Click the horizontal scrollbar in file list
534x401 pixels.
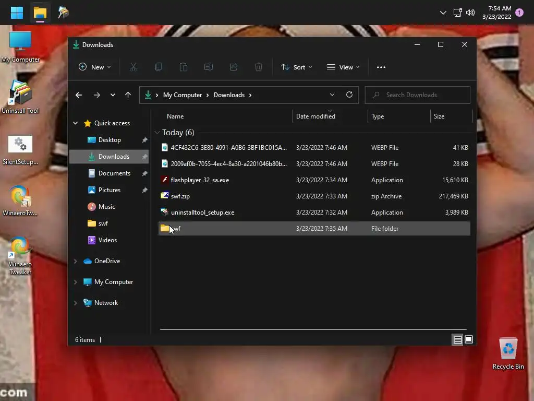tap(313, 329)
